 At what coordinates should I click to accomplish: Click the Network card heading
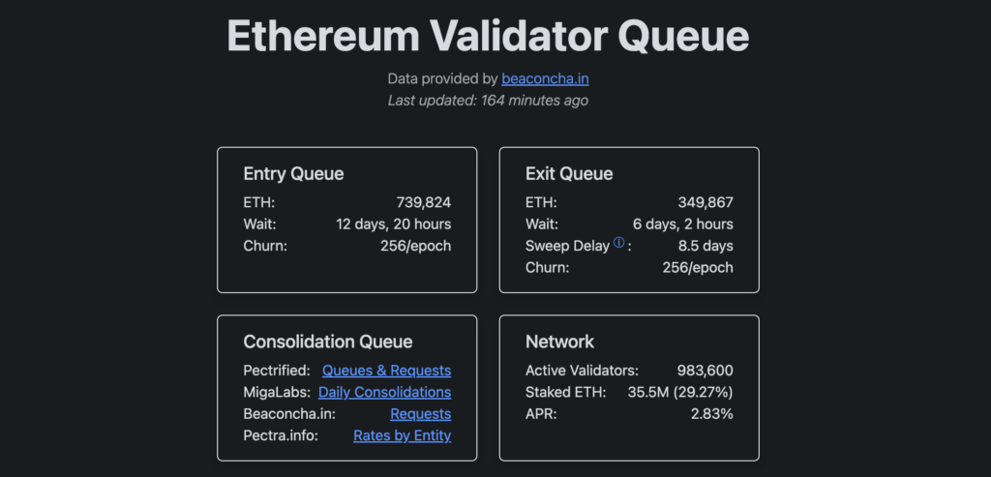click(x=559, y=342)
